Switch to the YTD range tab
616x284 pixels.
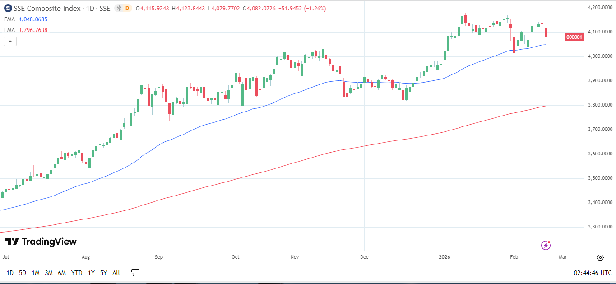click(76, 273)
